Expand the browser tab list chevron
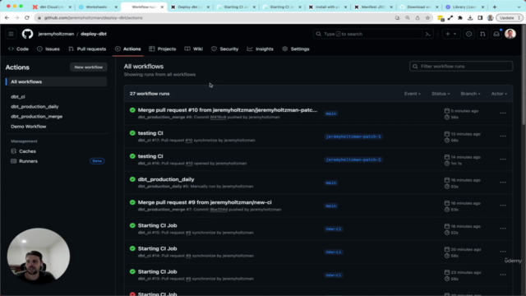Screen dimensions: 526x296 pos(519,7)
